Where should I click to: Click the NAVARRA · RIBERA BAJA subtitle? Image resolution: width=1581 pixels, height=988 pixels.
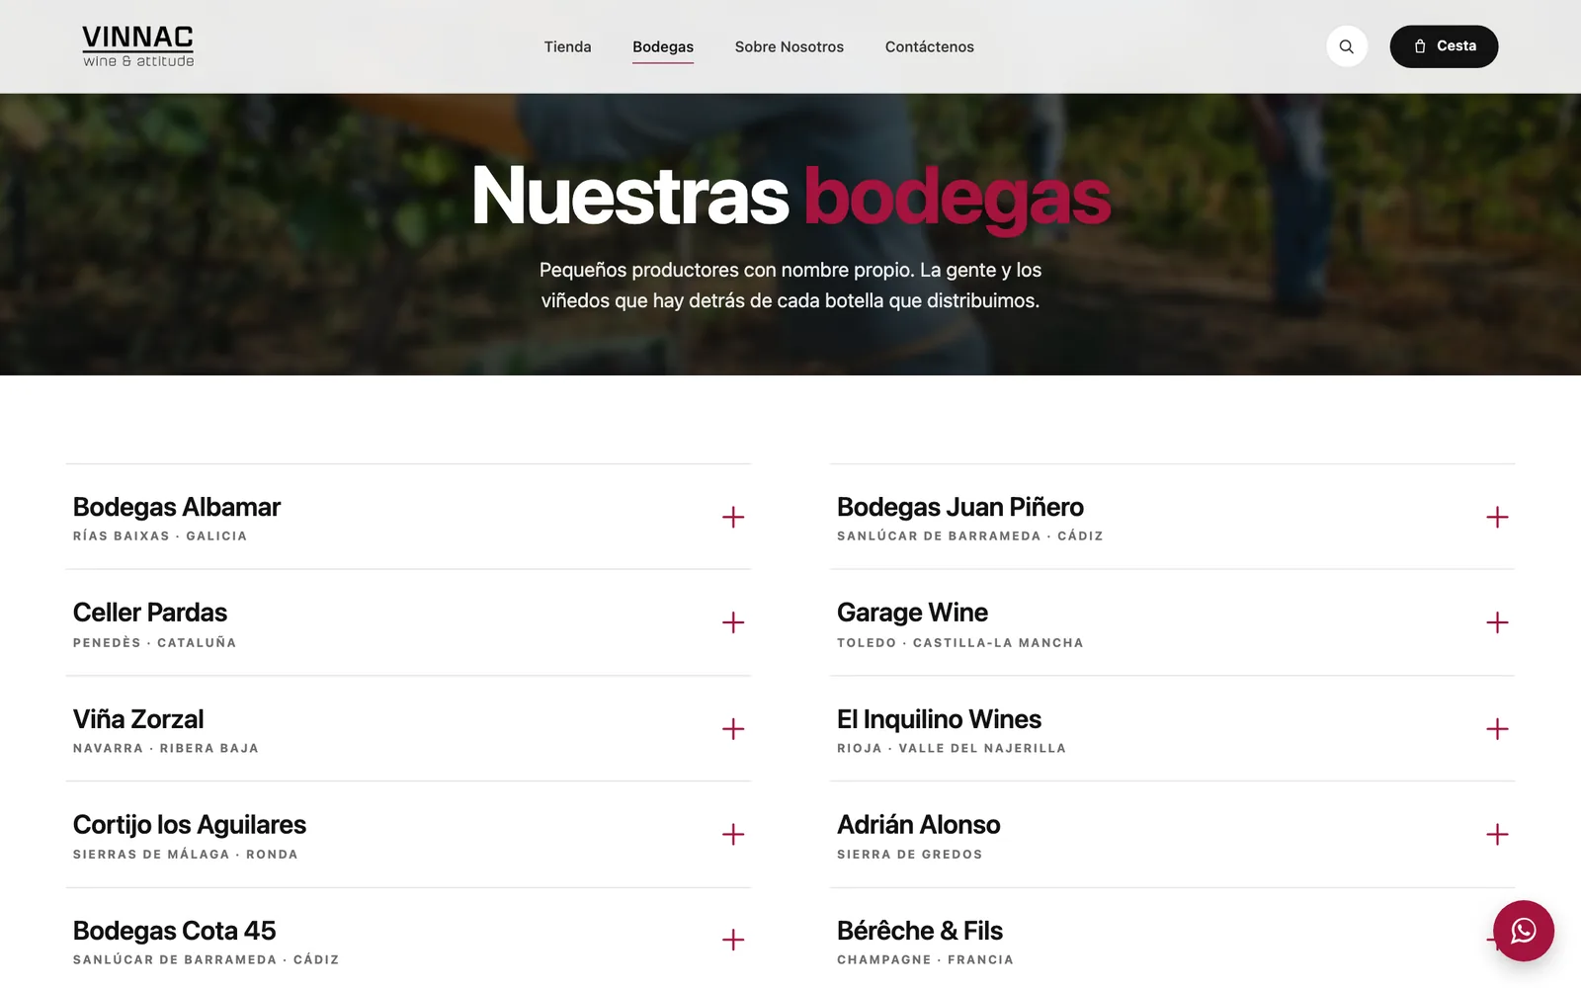166,749
